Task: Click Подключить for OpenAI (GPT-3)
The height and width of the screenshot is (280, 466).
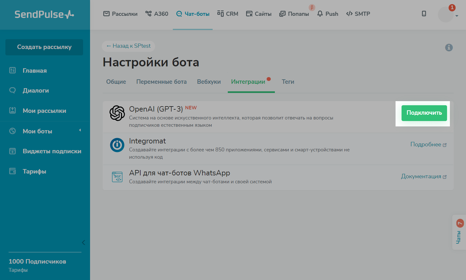Action: (x=424, y=113)
